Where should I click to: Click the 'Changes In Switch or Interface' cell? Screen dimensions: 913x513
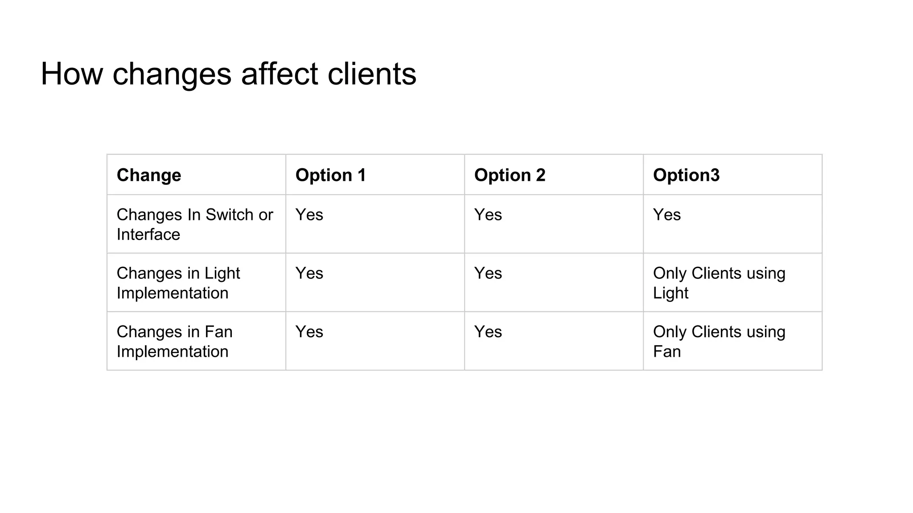coord(194,224)
